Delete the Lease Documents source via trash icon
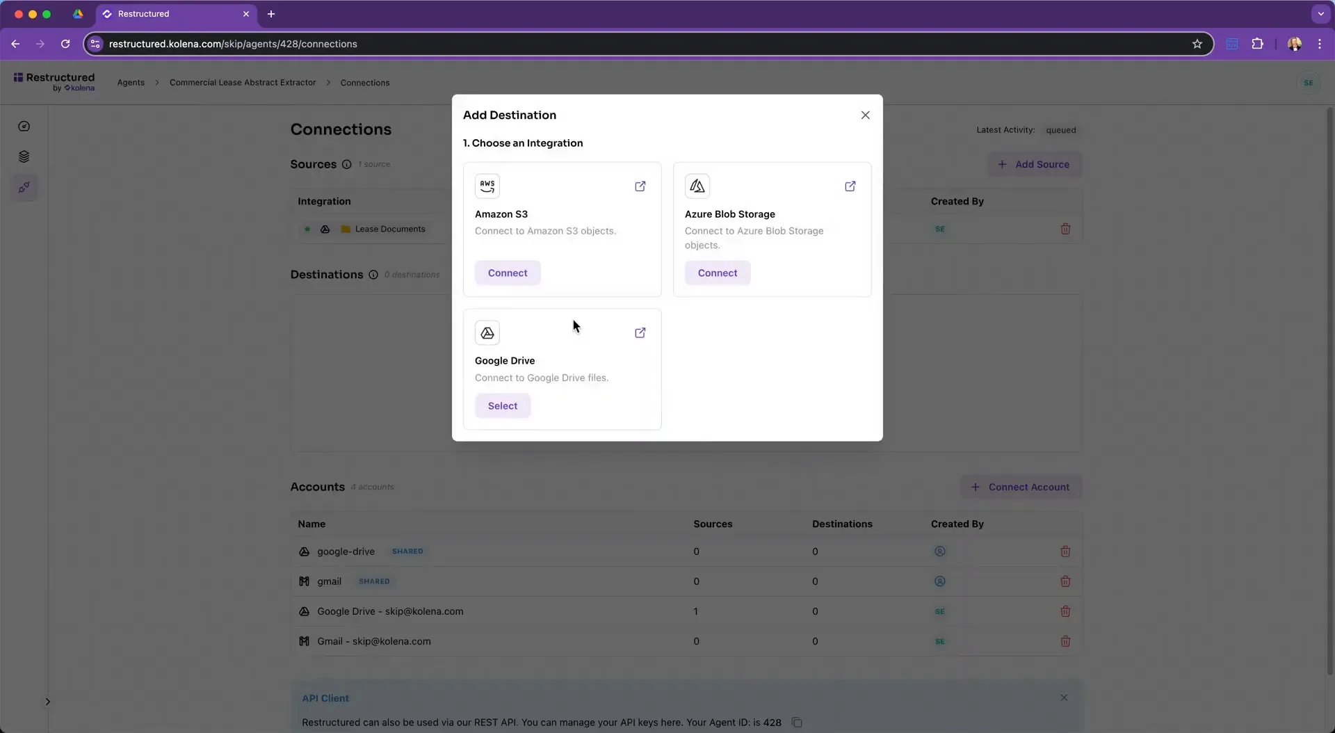 (x=1066, y=229)
